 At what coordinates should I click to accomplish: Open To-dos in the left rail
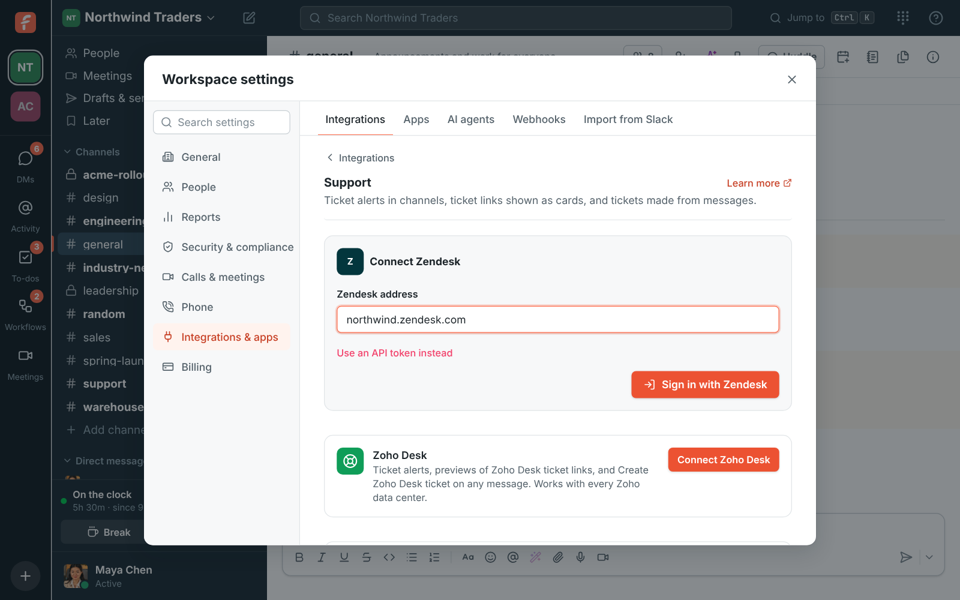[25, 264]
